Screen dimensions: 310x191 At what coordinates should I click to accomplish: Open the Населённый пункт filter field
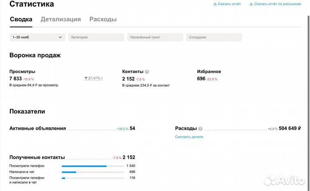[x=155, y=38]
